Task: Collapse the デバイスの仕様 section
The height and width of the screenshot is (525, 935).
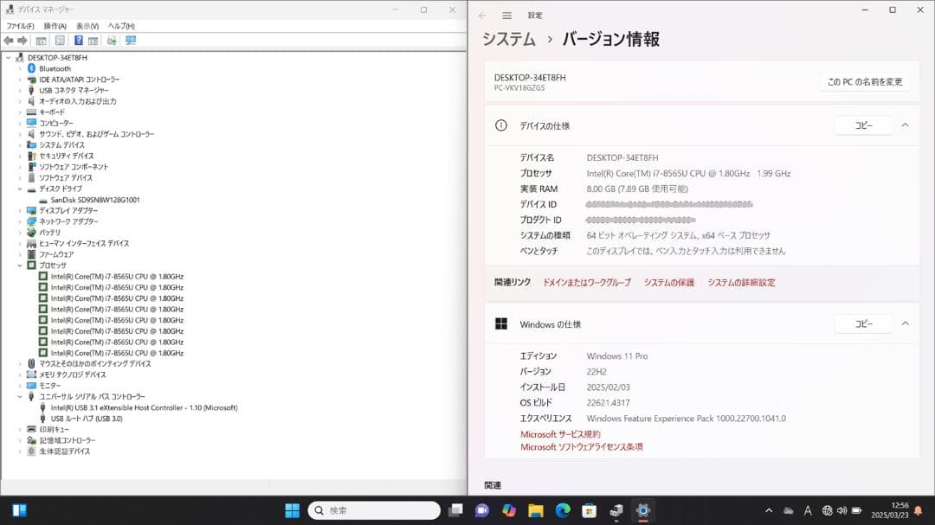Action: 907,125
